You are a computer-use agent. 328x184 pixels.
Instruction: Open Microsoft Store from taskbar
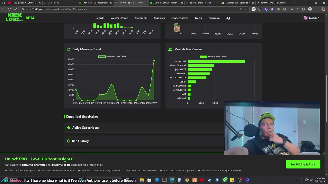pos(149,180)
